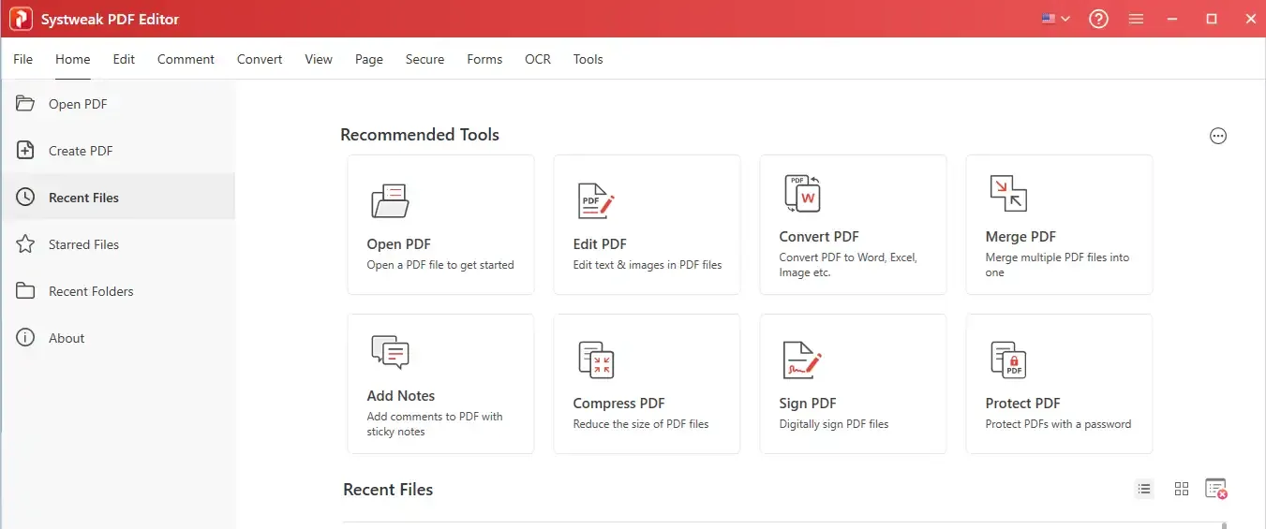Screen dimensions: 1266x529
Task: Click the Convert PDF card title
Action: (x=819, y=237)
